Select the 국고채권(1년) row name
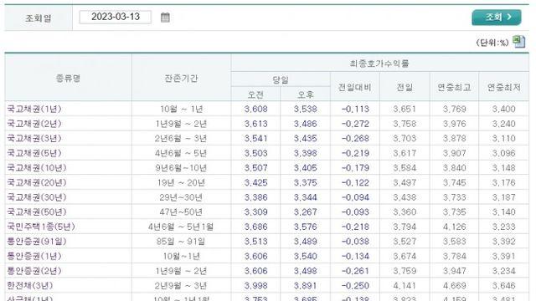This screenshot has width=536, height=301. tap(34, 109)
